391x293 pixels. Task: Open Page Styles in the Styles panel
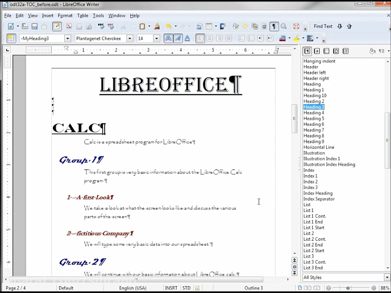click(x=335, y=51)
